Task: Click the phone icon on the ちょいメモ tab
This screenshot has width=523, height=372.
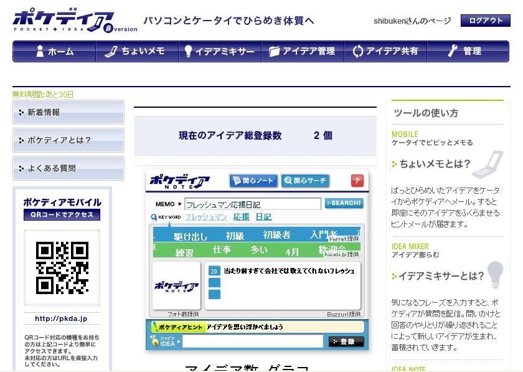Action: tap(111, 52)
